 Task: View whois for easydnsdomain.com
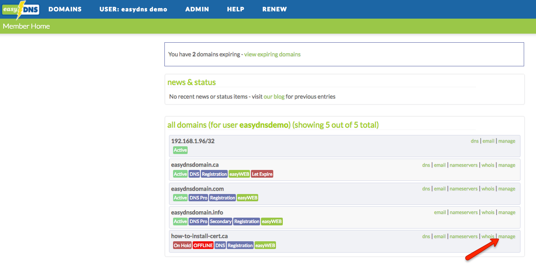[488, 189]
